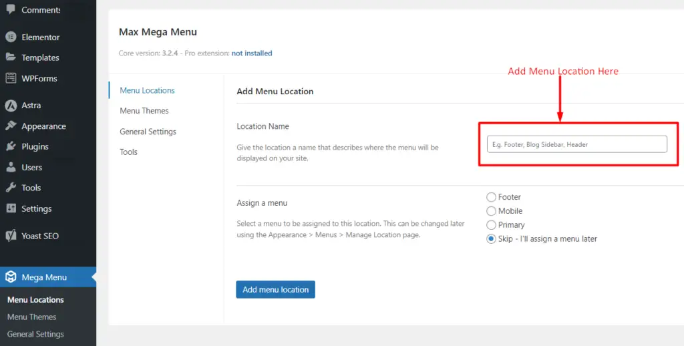684x346 pixels.
Task: Open Menu Themes submenu under Mega Menu
Action: click(x=32, y=317)
